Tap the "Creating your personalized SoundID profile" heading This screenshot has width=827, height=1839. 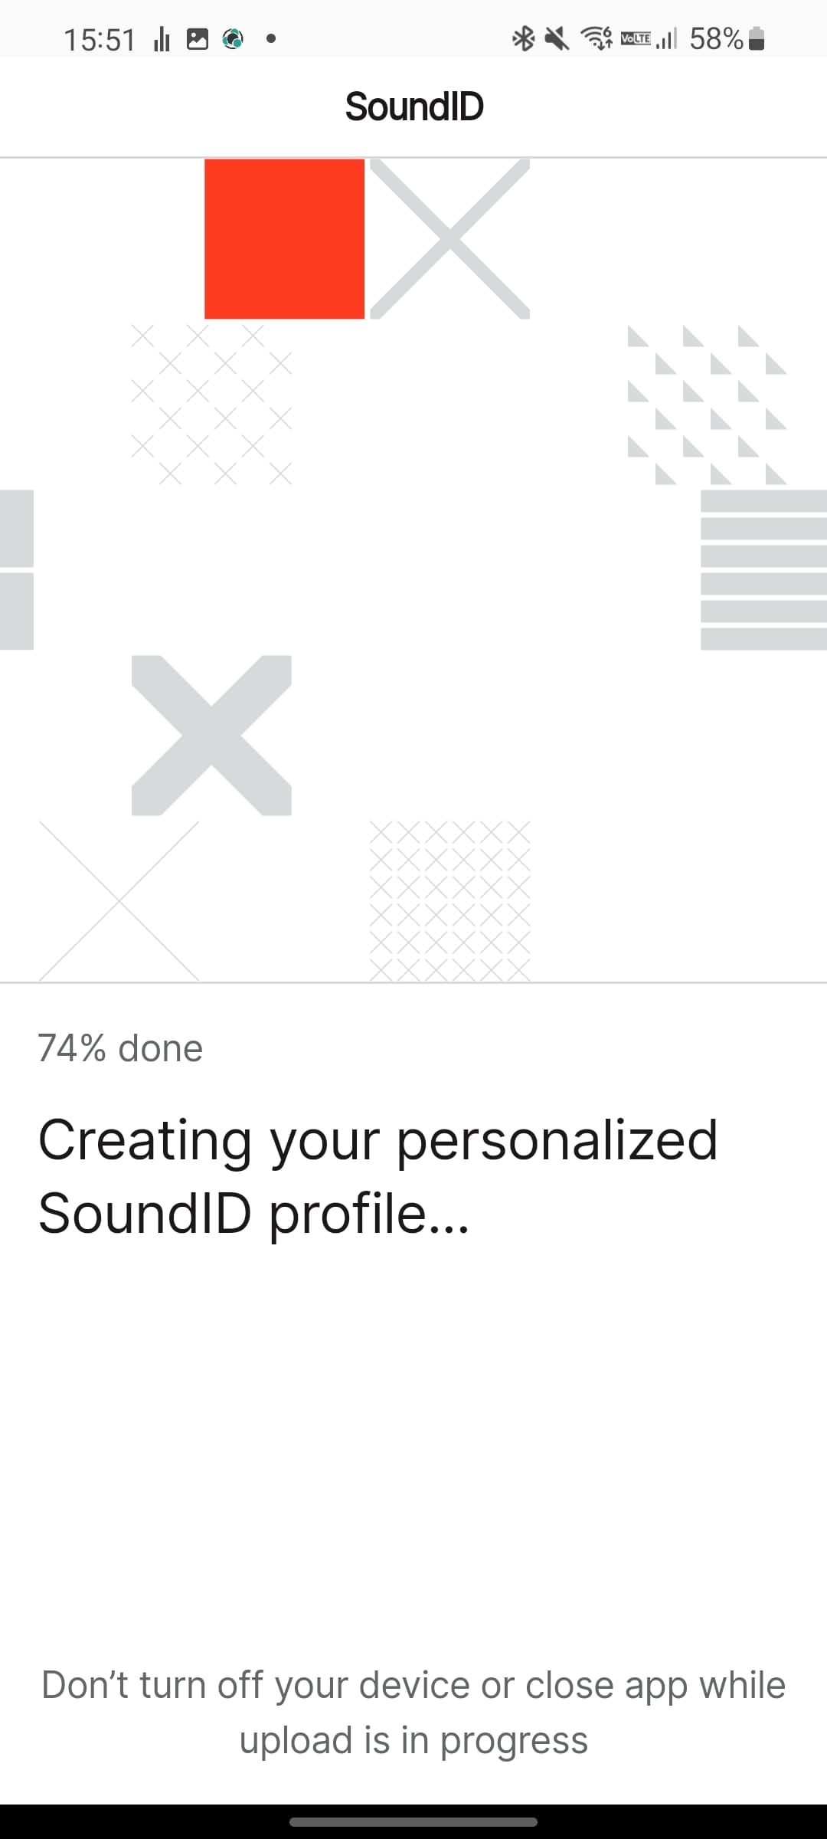tap(378, 1176)
